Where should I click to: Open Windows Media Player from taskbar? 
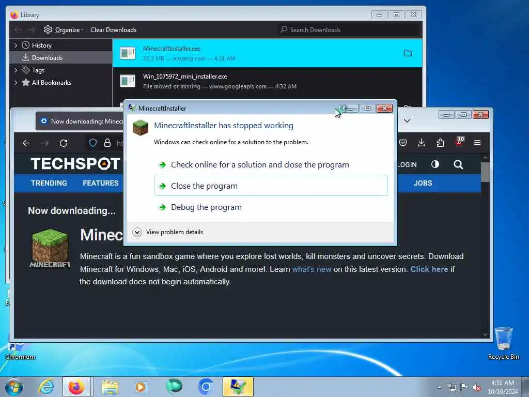point(141,387)
